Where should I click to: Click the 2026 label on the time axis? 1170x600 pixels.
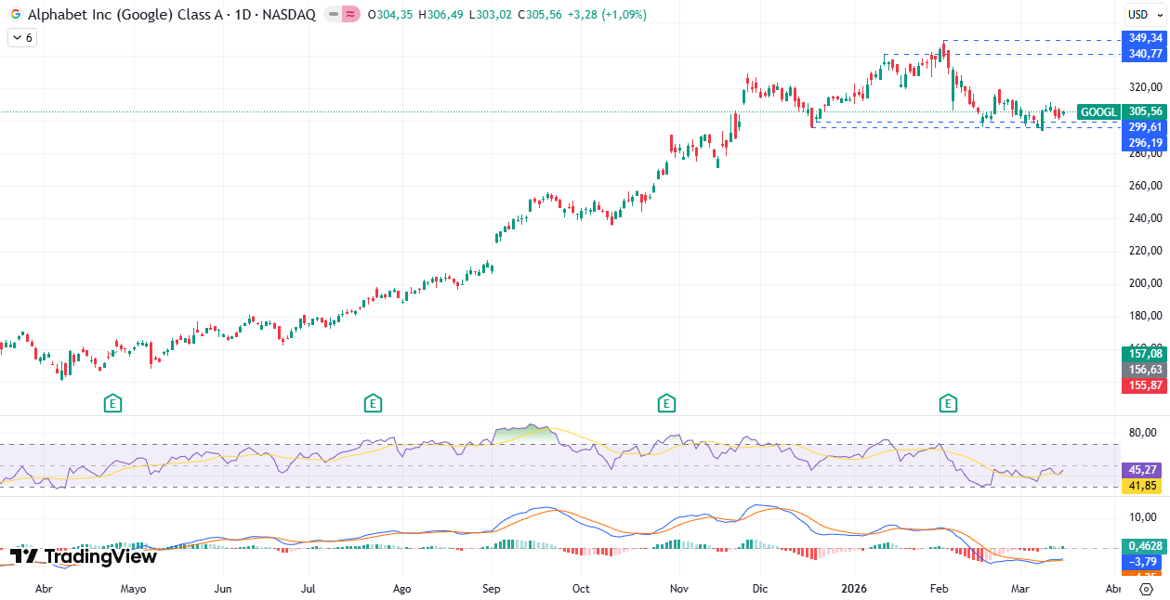coord(854,589)
